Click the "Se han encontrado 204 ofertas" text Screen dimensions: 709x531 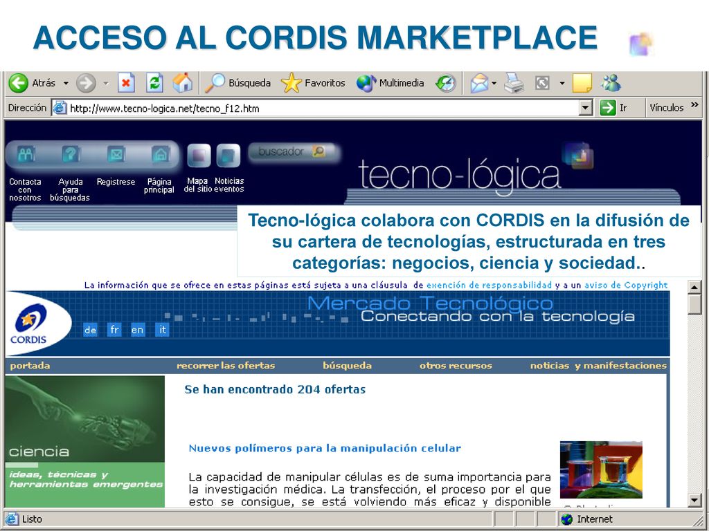[x=275, y=390]
